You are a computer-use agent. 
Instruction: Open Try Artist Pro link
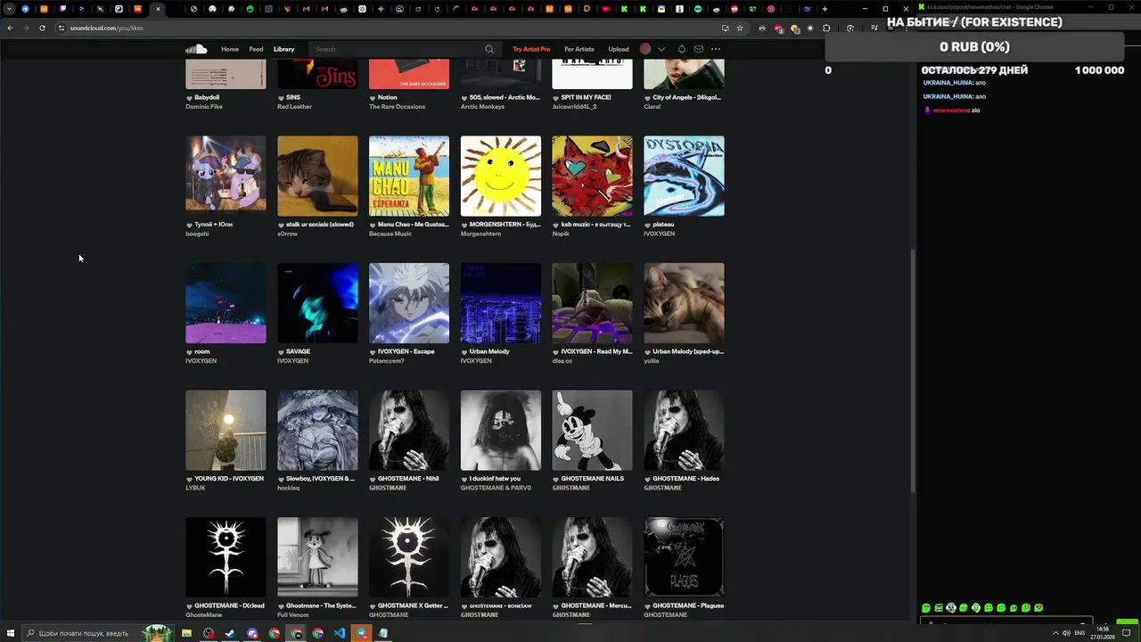point(531,49)
